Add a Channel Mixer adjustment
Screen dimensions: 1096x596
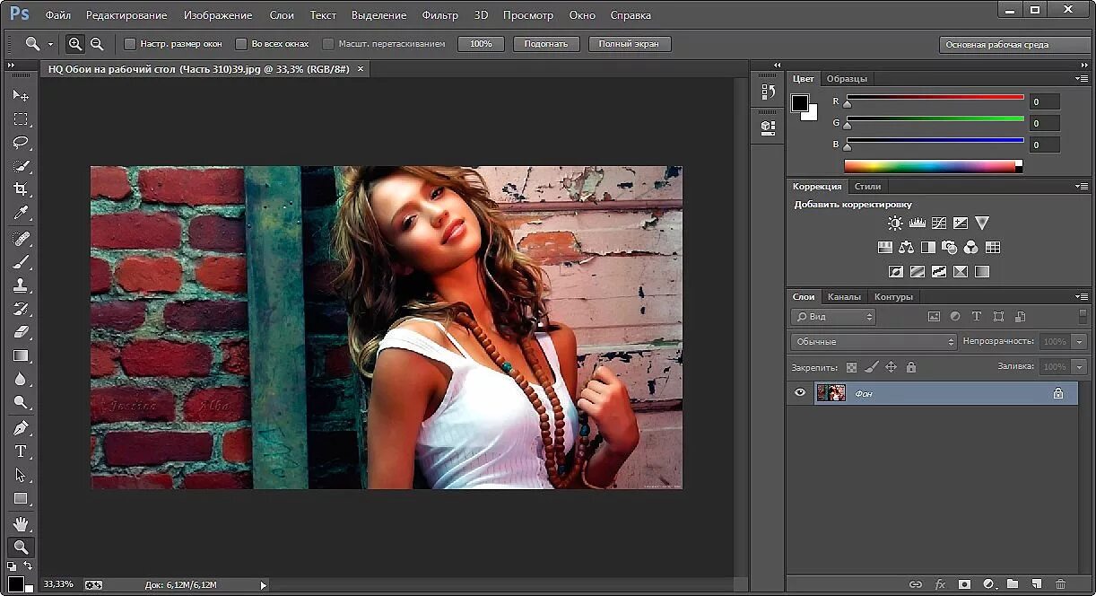click(x=971, y=247)
